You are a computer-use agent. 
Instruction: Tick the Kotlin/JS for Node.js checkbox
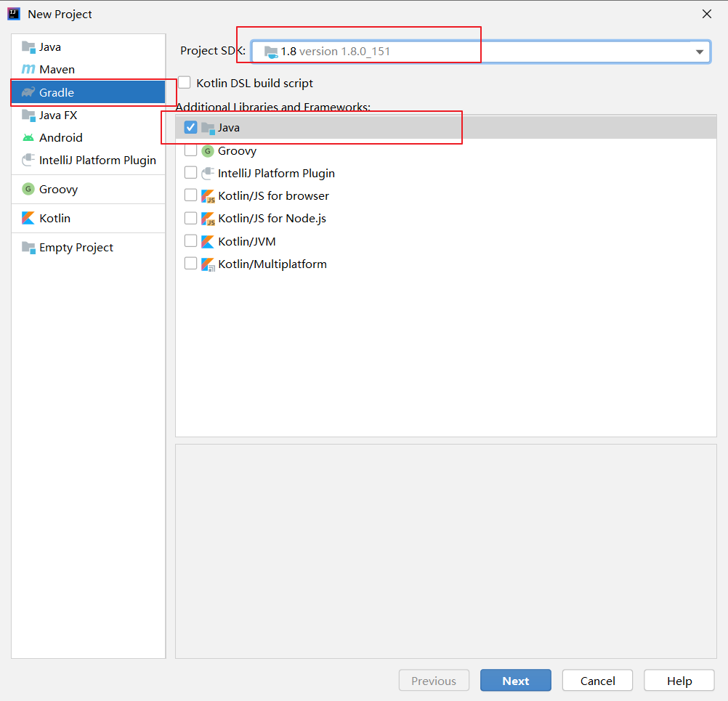(191, 218)
